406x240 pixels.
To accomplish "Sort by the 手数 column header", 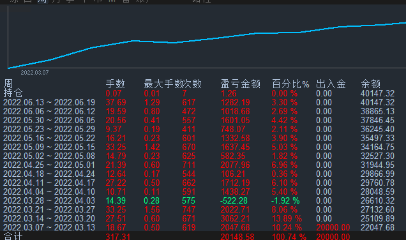I will (115, 84).
